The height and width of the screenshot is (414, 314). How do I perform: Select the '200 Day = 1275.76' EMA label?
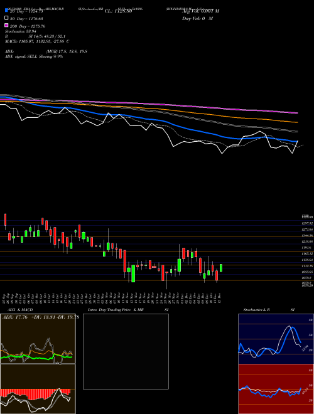(28, 26)
